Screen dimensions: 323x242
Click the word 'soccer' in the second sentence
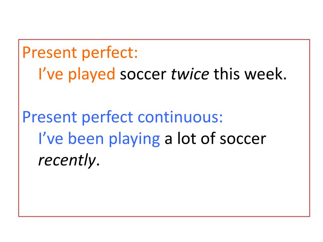coord(243,140)
